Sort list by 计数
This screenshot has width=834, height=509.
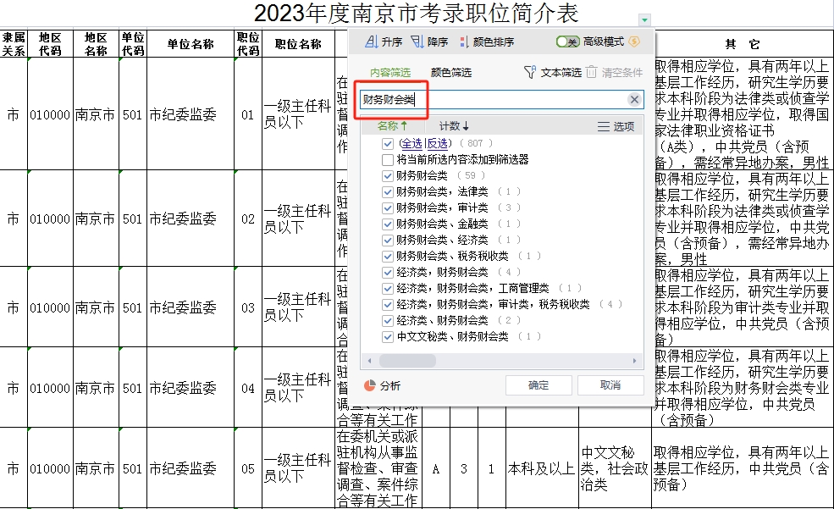click(x=454, y=126)
